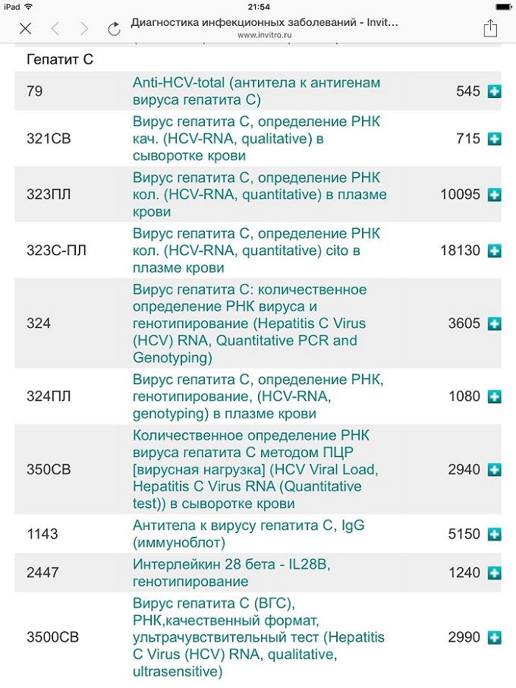Close the in-app browser with X

[26, 29]
